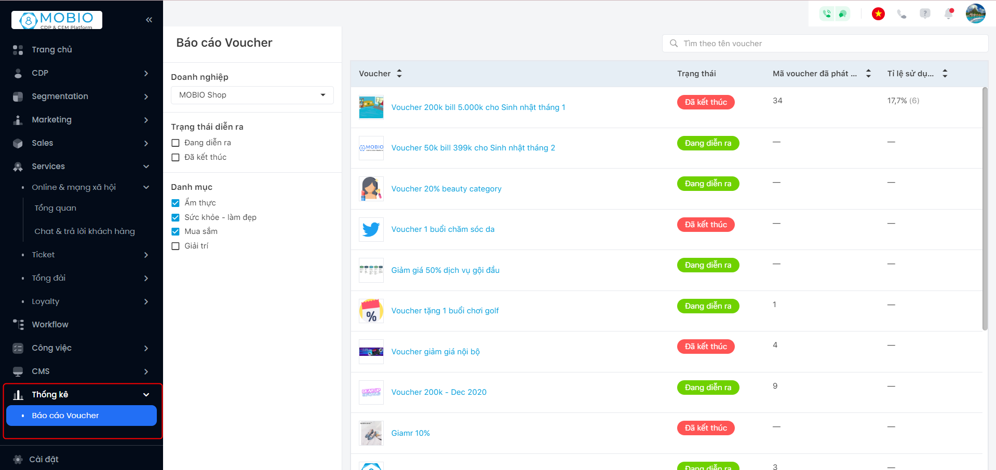The image size is (996, 470).
Task: Expand the Marketing sidebar menu
Action: coord(80,120)
